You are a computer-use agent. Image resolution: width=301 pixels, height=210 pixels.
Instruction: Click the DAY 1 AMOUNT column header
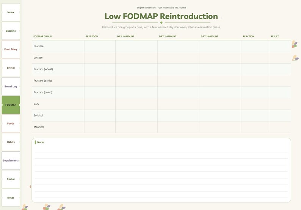pos(125,36)
